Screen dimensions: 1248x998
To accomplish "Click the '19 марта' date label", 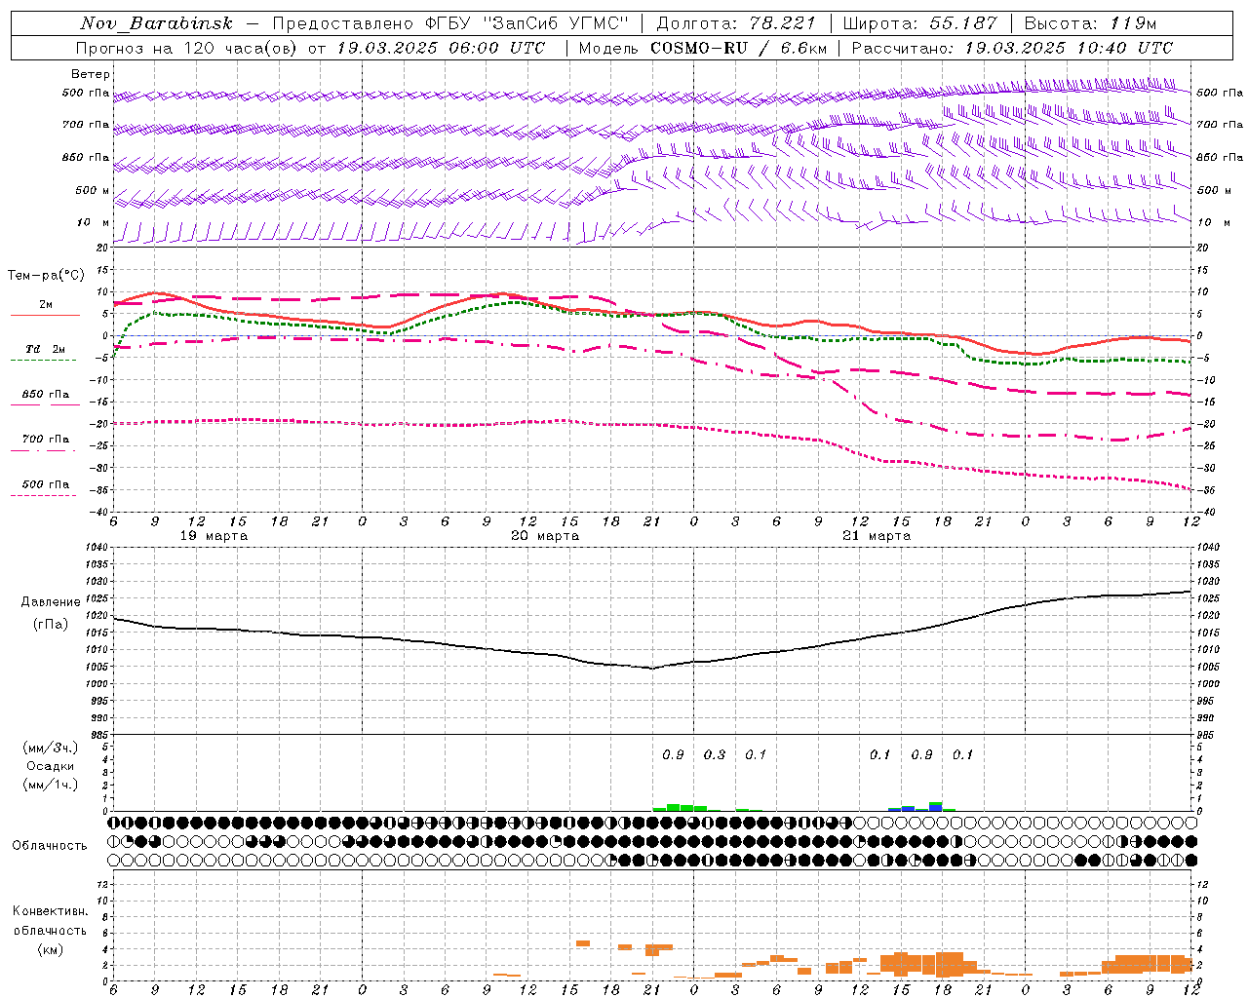I will tap(214, 536).
